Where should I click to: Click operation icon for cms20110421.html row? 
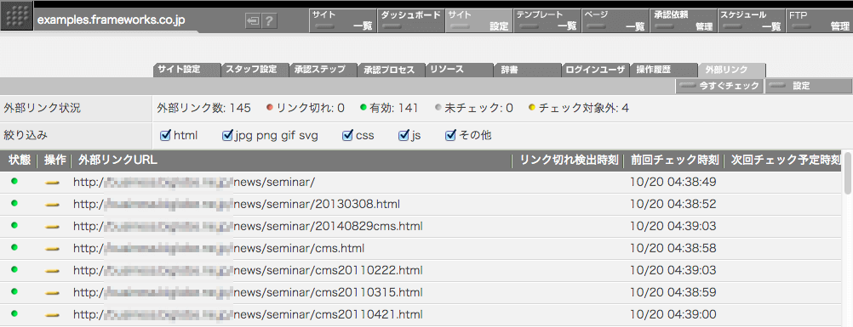tap(52, 314)
